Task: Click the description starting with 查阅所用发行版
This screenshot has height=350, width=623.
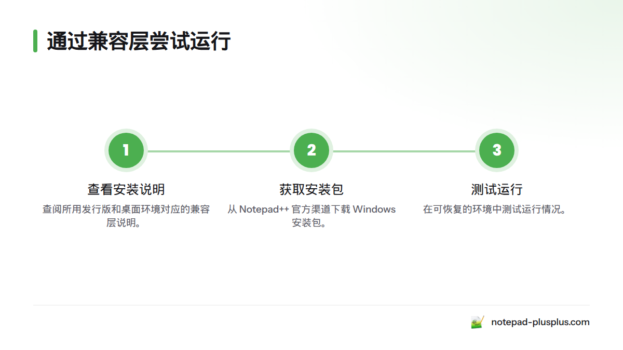Action: click(x=126, y=216)
